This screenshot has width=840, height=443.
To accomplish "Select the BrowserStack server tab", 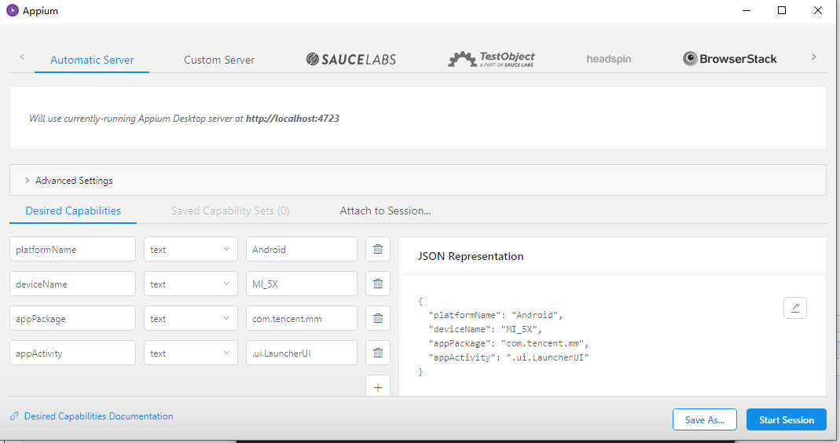I will 730,59.
